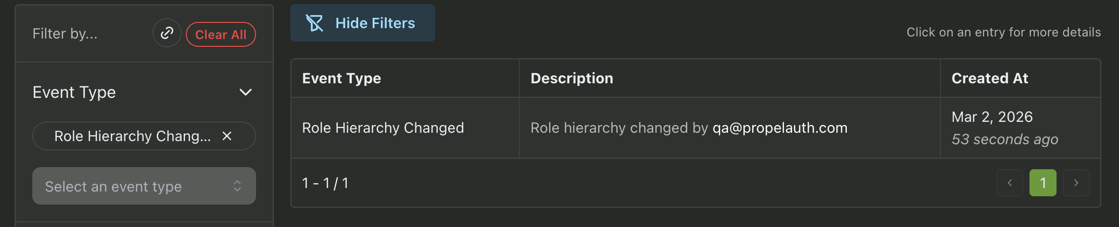Go to the previous results page
1119x227 pixels.
click(1010, 183)
